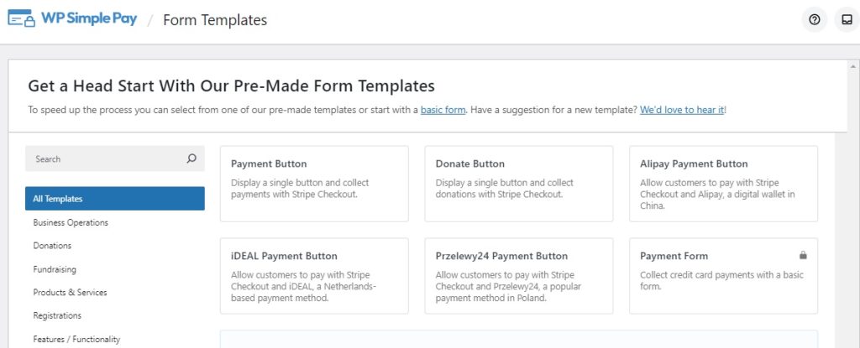Choose the Payment Button template

click(314, 184)
